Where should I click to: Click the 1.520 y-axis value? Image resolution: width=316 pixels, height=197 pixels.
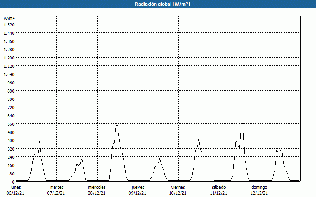(9, 24)
